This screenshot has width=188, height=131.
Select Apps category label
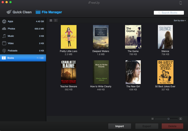(x=10, y=21)
